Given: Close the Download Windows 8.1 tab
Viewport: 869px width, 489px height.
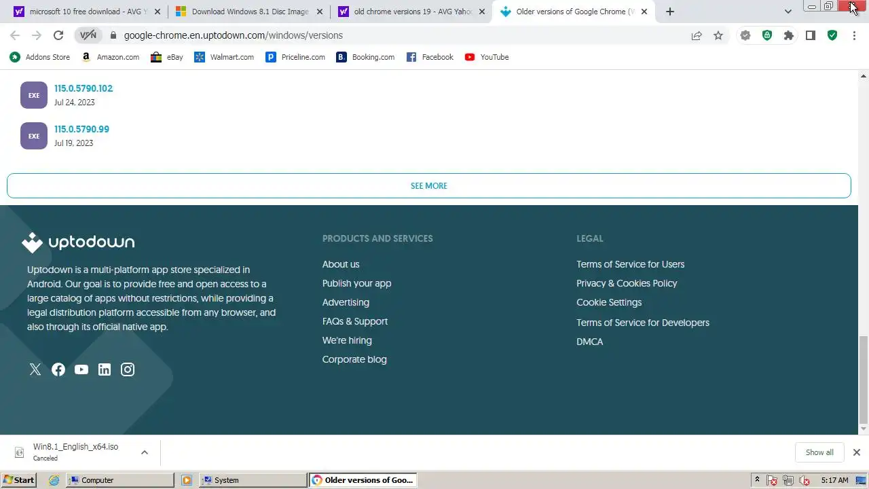Looking at the screenshot, I should click(x=320, y=12).
